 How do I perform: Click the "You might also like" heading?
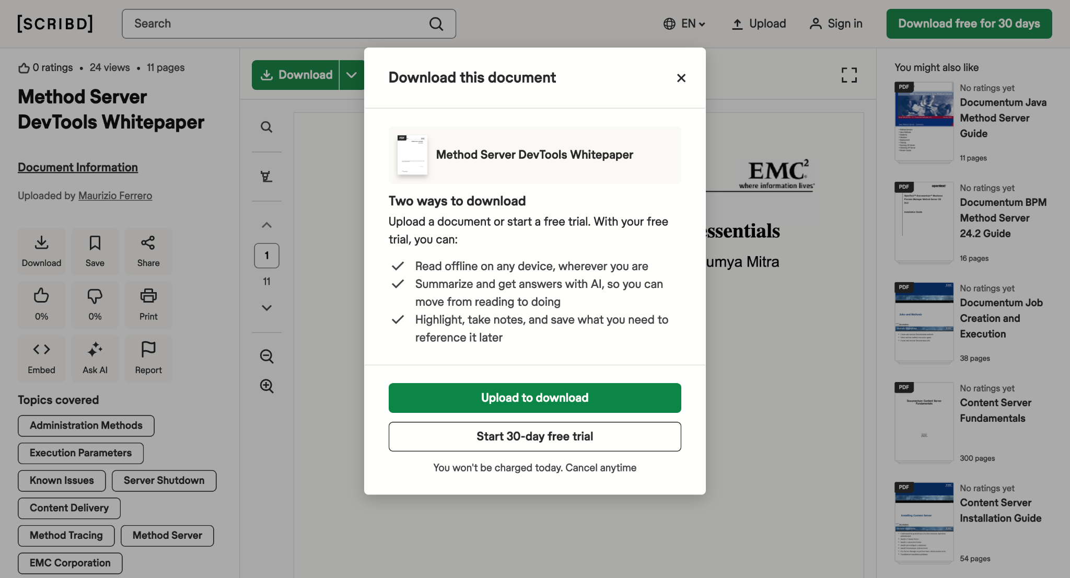[936, 67]
